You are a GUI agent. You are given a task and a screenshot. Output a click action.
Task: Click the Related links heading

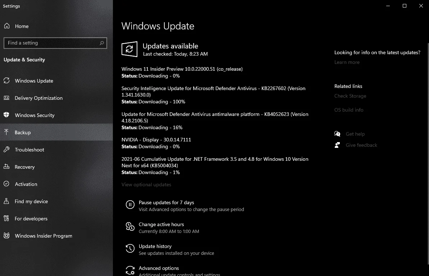coord(348,86)
